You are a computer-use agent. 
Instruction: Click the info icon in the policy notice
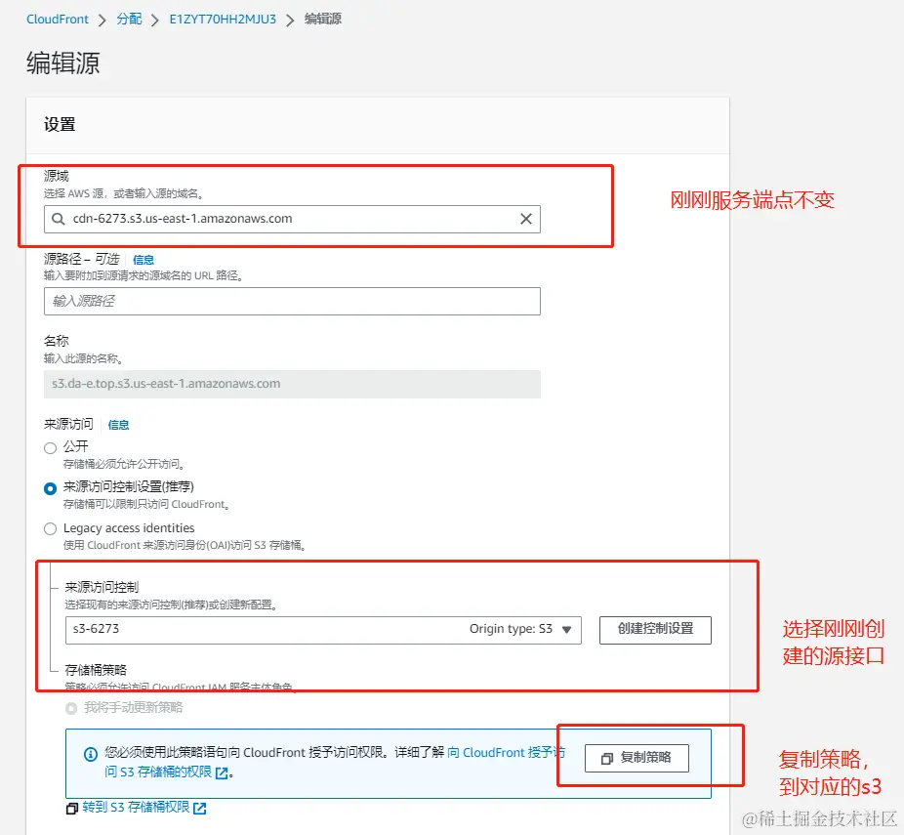(91, 754)
